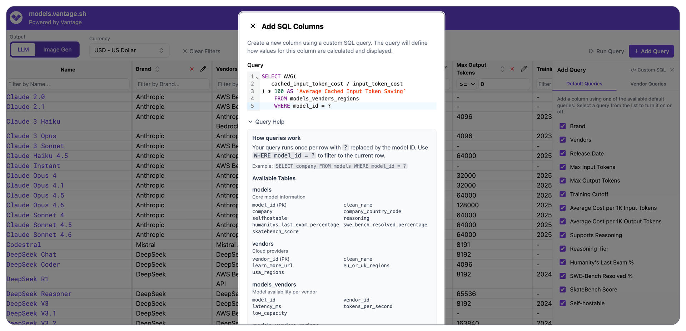686x331 pixels.
Task: Close the Add SQL Columns dialog
Action: [253, 26]
